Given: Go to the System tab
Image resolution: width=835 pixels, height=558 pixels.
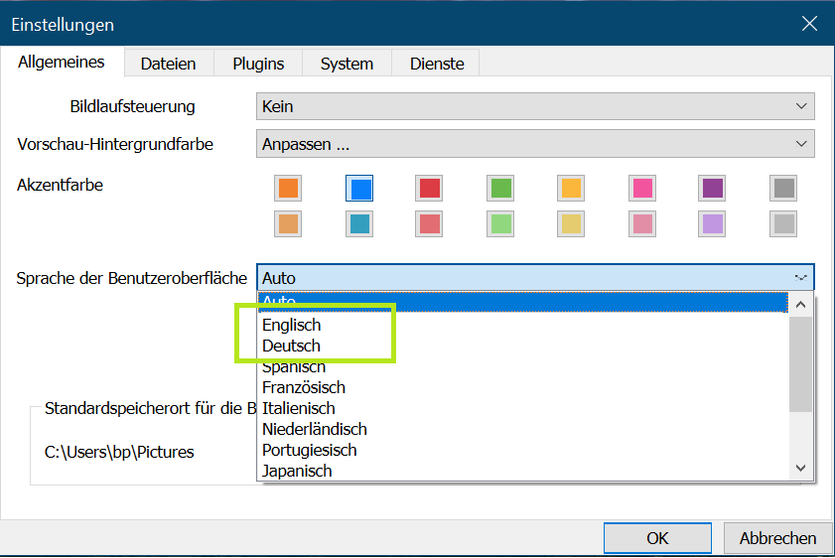Looking at the screenshot, I should pos(347,64).
